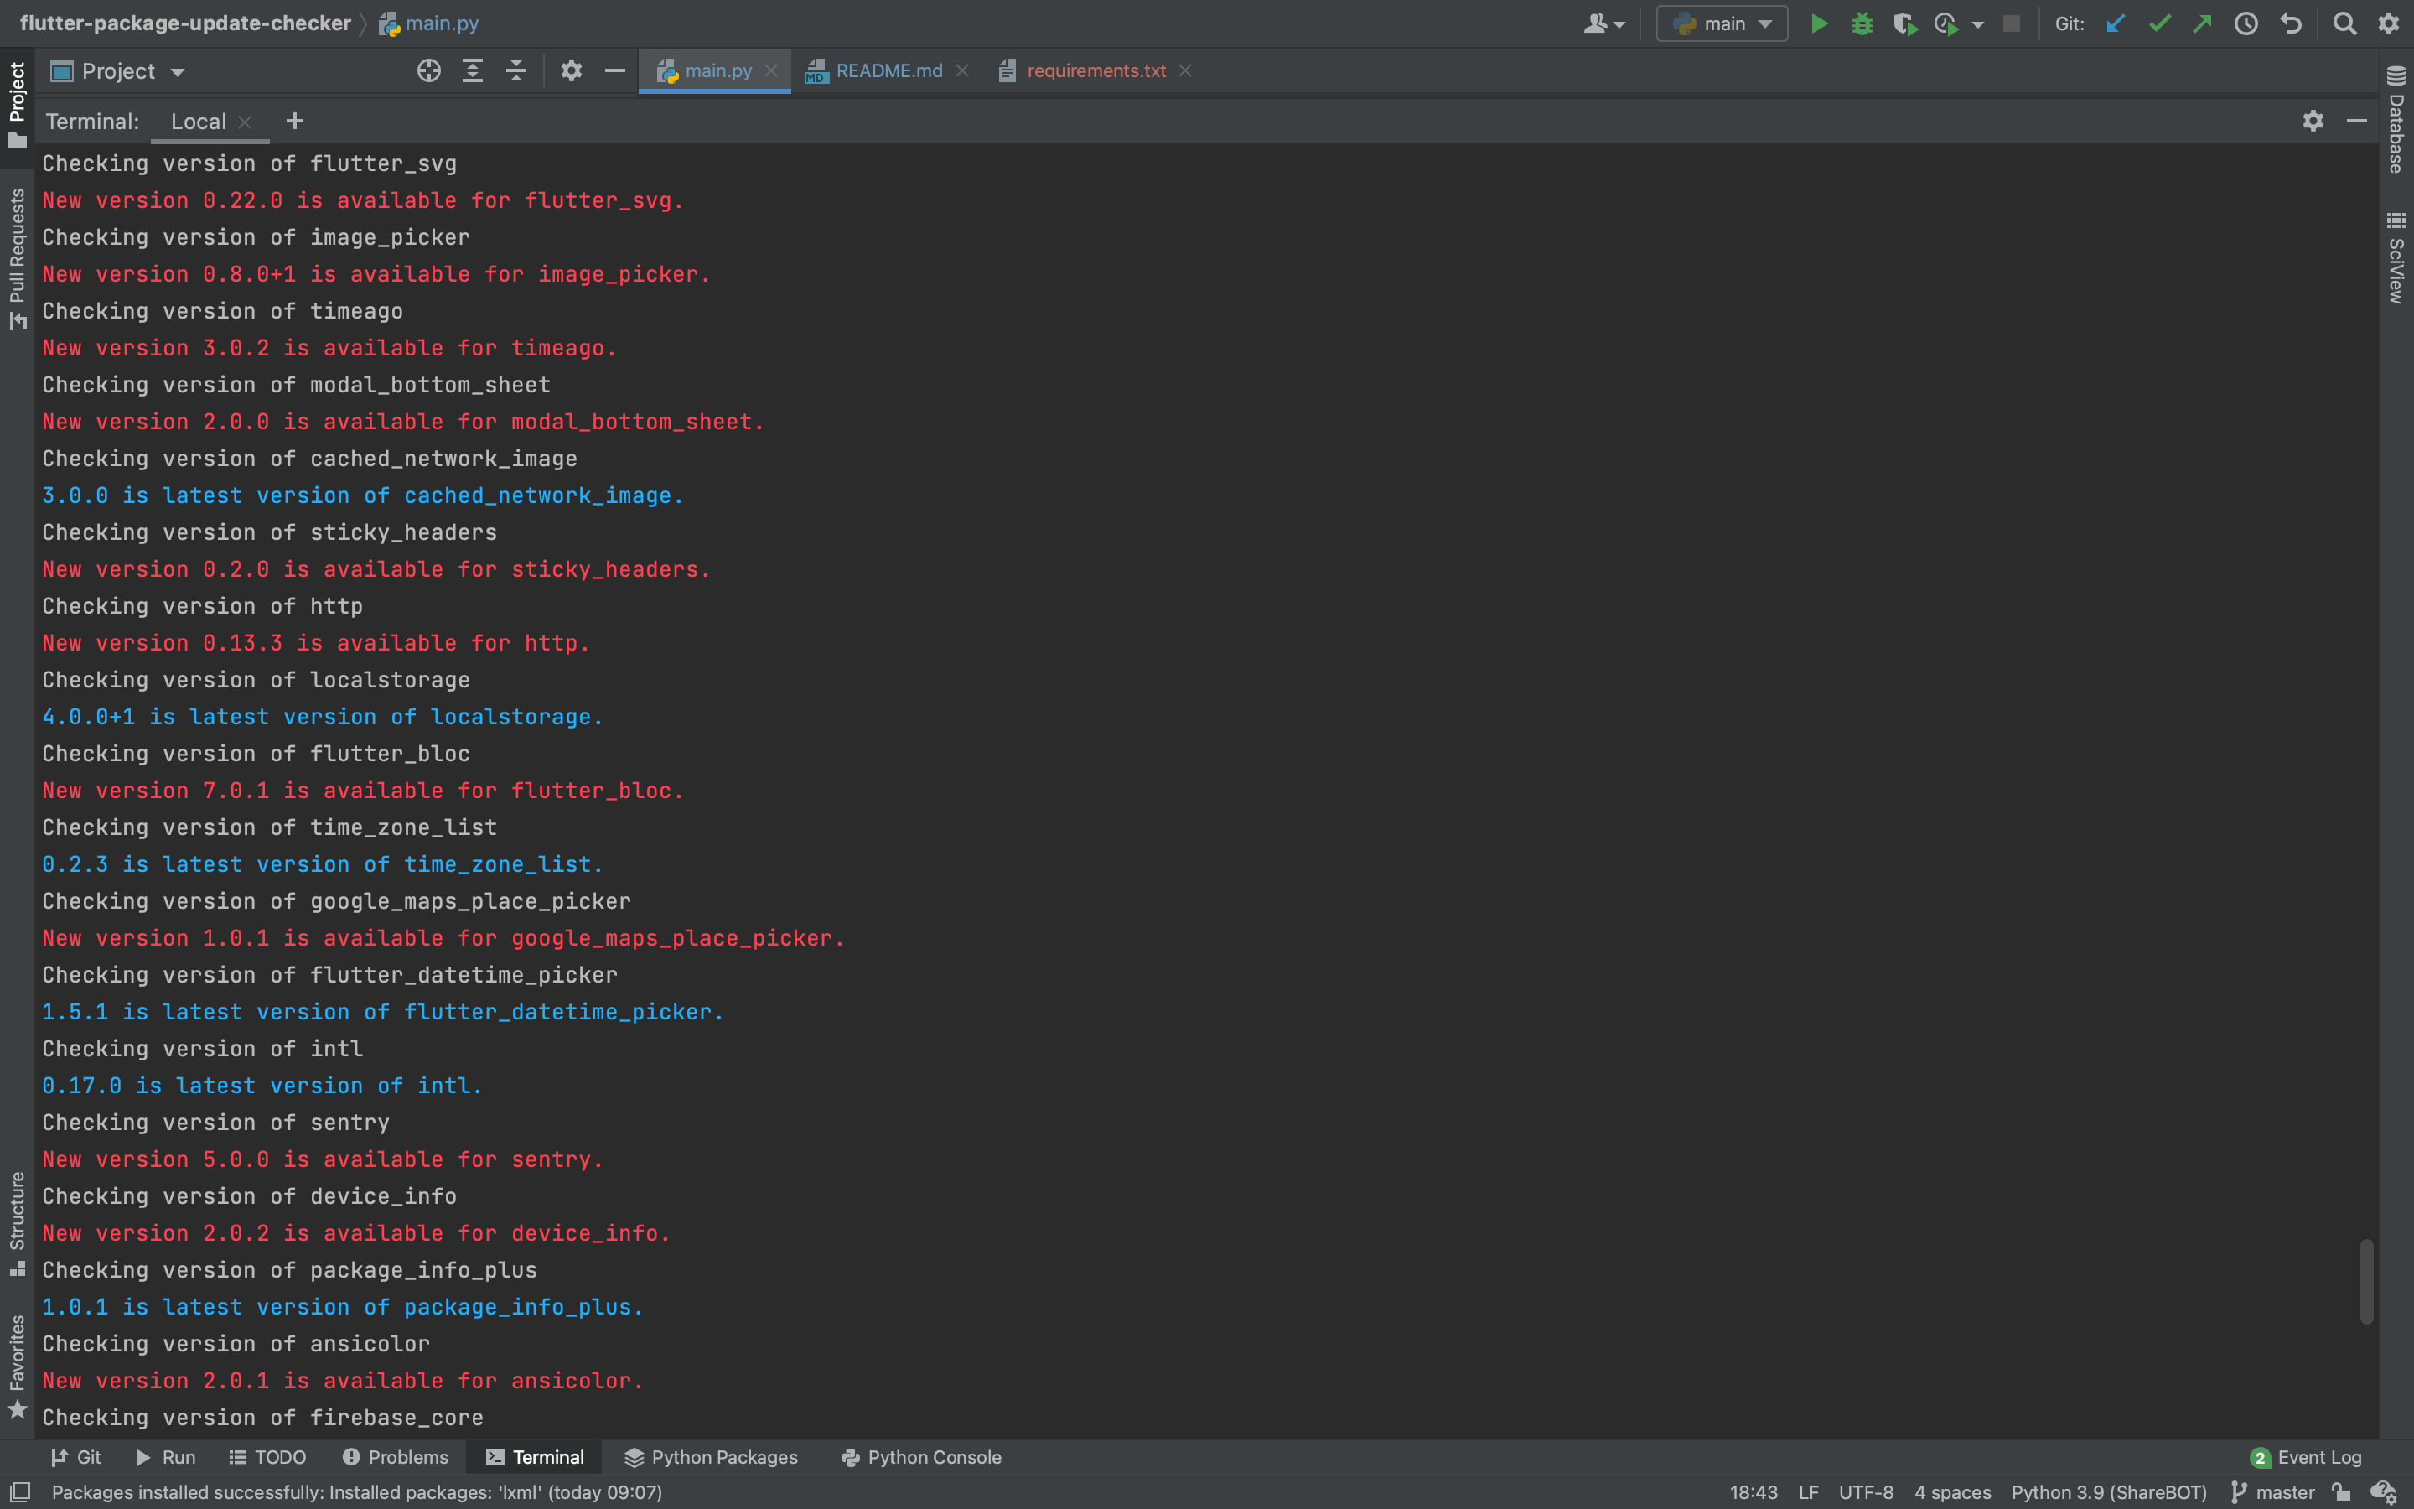Click the locate-in-project crosshair icon
Screen dimensions: 2414x1509
(x=429, y=71)
